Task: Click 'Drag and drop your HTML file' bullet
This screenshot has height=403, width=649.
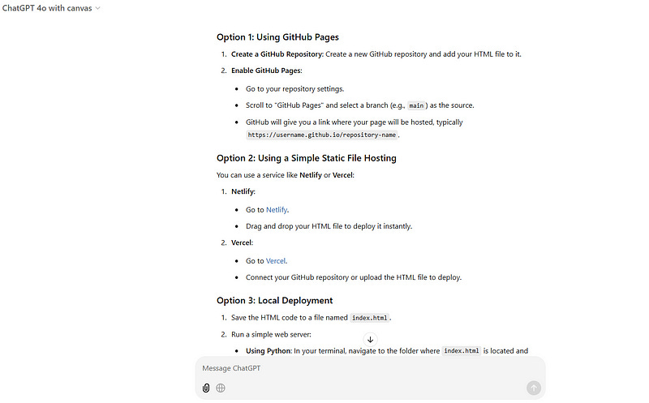Action: [329, 226]
